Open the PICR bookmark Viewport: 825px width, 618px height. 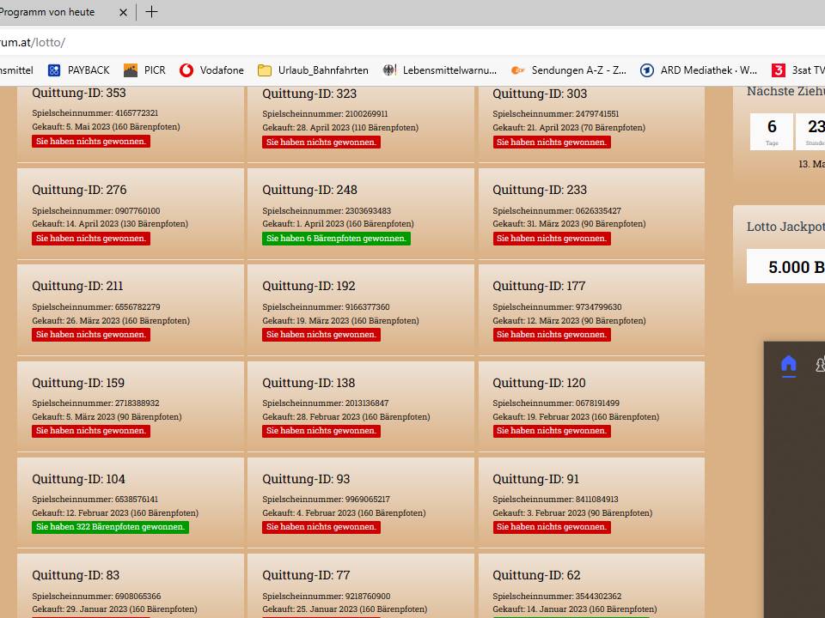coord(144,70)
